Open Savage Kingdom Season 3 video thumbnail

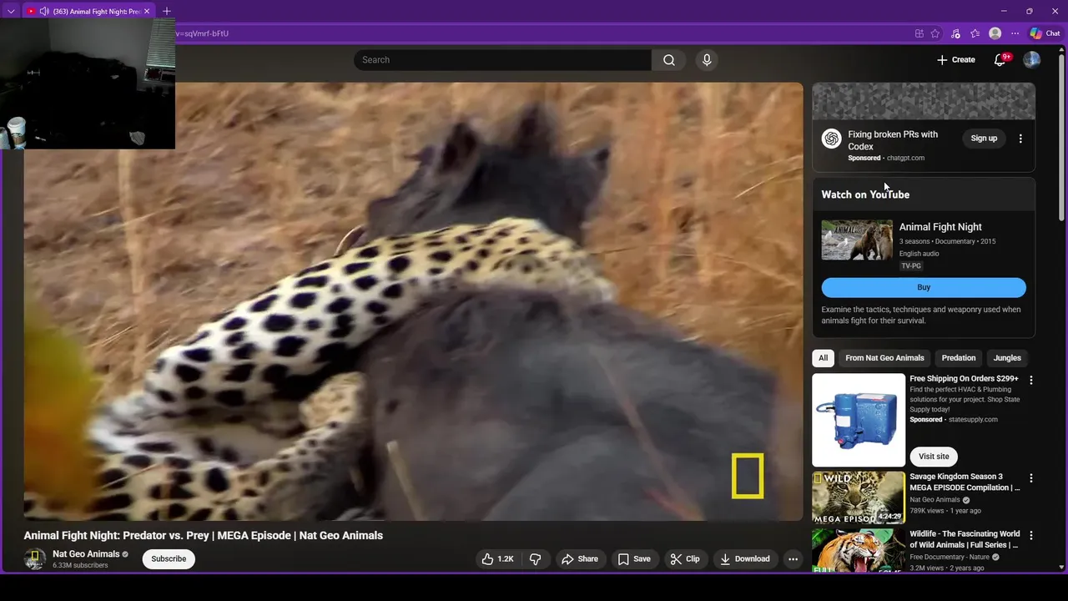[859, 497]
